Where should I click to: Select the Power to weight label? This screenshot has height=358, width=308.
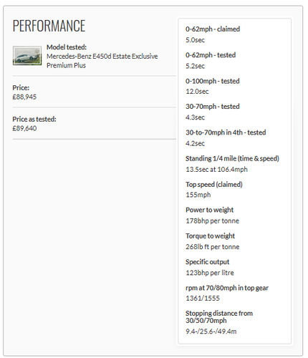210,210
